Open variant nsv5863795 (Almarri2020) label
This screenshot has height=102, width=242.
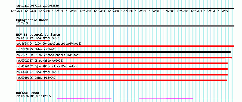[x=36, y=49]
